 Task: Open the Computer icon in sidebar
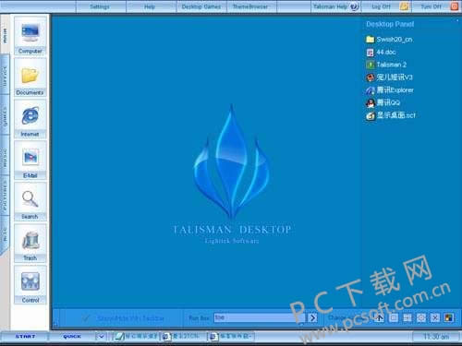(30, 36)
